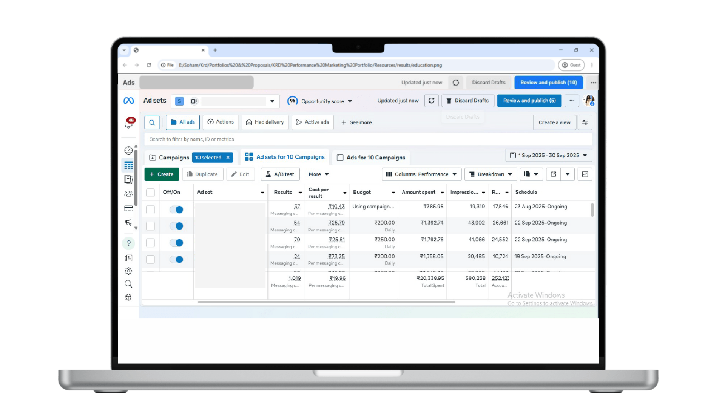The image size is (725, 407).
Task: Open the Breakdown dropdown
Action: coord(490,174)
